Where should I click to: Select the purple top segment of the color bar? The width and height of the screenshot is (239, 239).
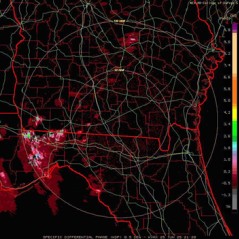234,27
